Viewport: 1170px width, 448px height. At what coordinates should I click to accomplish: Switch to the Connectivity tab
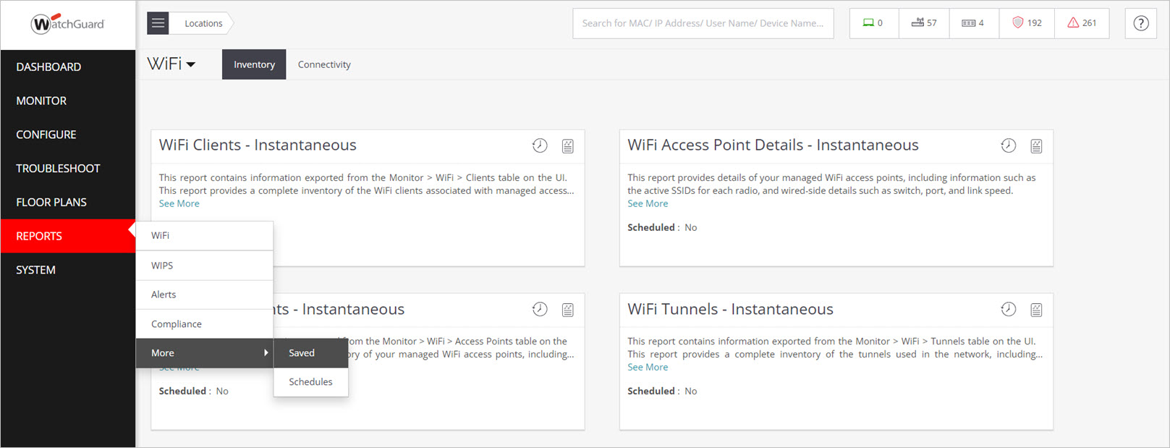(324, 64)
